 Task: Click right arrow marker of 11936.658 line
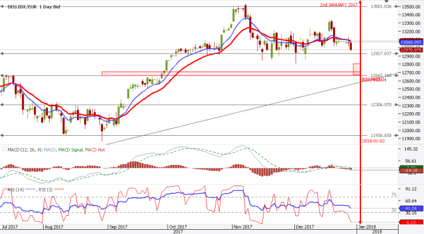tap(396, 135)
